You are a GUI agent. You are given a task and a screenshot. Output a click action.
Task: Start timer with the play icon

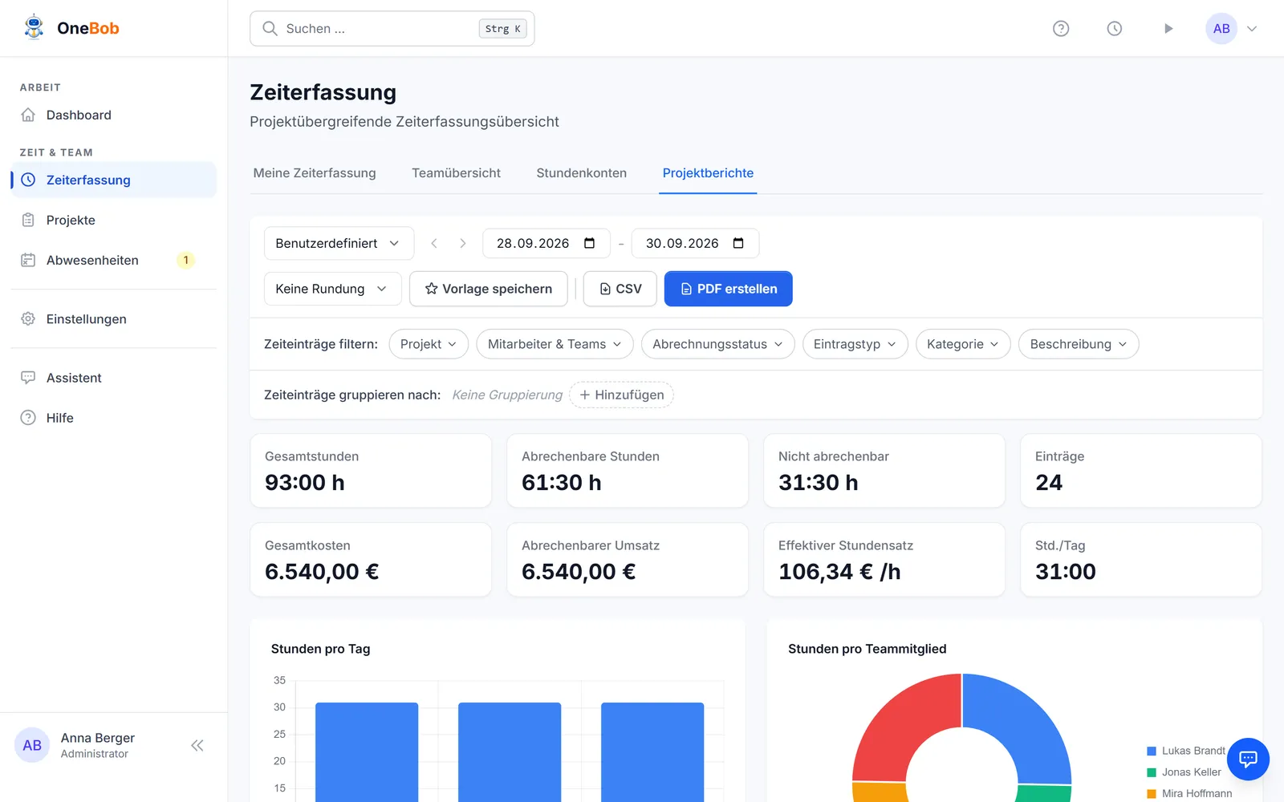[x=1168, y=29]
